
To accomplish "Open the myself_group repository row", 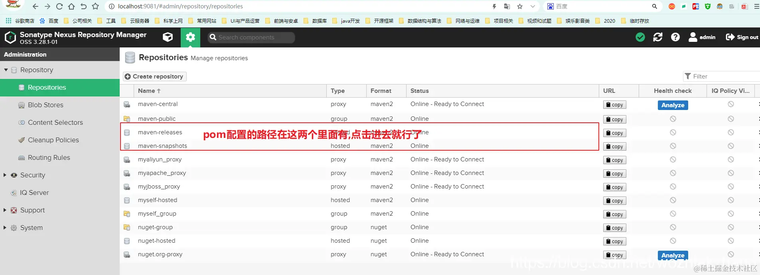I will [440, 214].
